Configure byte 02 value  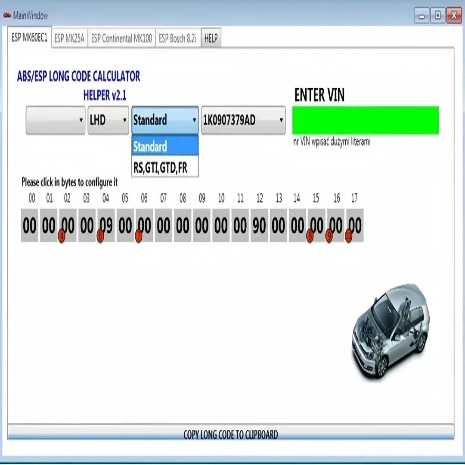tap(68, 225)
